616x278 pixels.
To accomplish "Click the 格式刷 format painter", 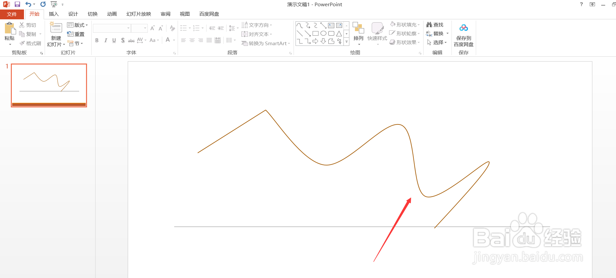I will (30, 43).
